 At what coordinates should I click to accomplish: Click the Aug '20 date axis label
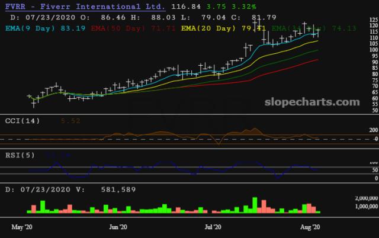pos(310,227)
